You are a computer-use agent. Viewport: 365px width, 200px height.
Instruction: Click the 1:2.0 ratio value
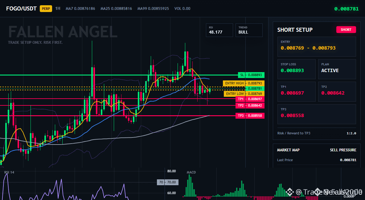351,133
